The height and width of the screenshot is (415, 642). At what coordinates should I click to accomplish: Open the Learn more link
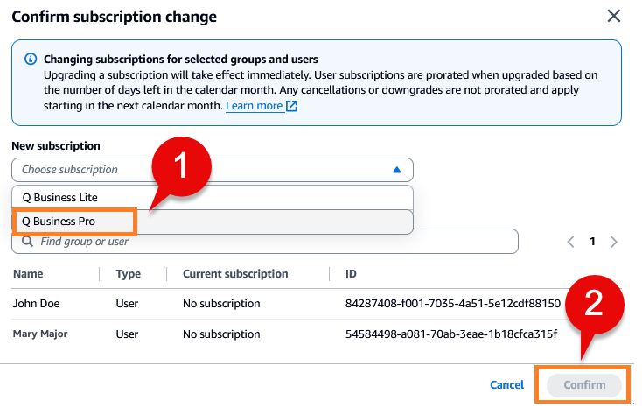pyautogui.click(x=254, y=106)
